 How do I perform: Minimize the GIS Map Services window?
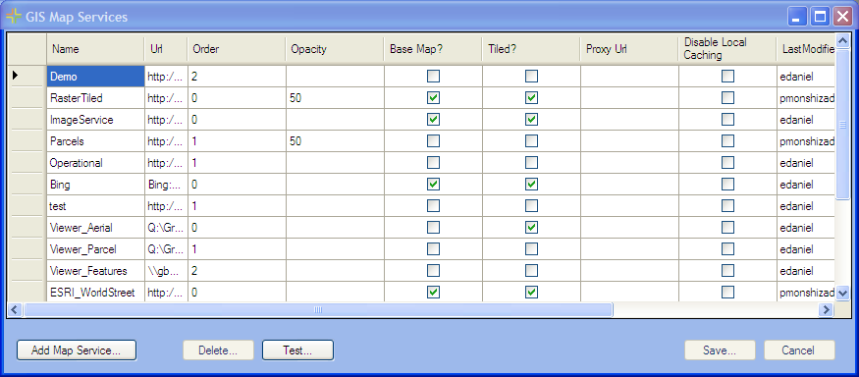pos(797,17)
